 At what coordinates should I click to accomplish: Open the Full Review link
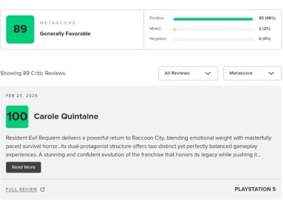point(21,189)
